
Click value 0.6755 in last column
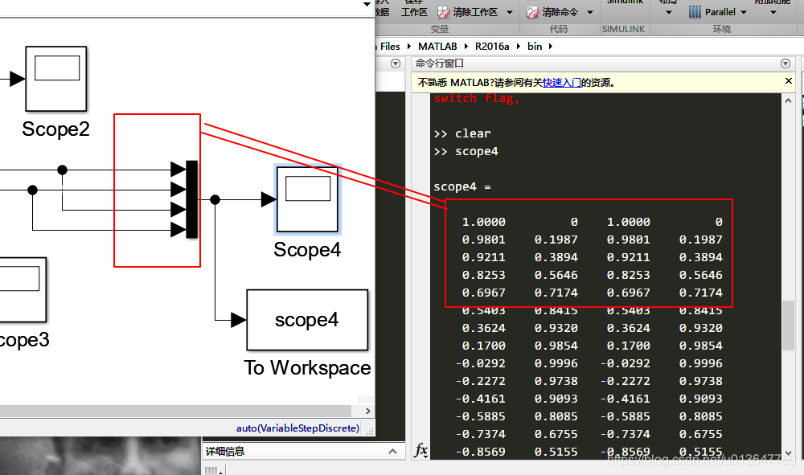point(701,434)
